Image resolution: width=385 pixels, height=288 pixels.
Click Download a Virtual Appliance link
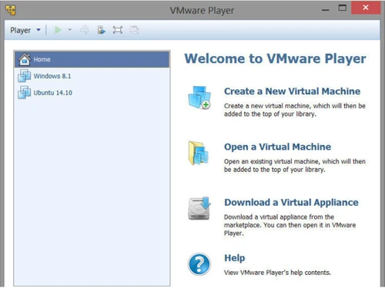tap(291, 202)
